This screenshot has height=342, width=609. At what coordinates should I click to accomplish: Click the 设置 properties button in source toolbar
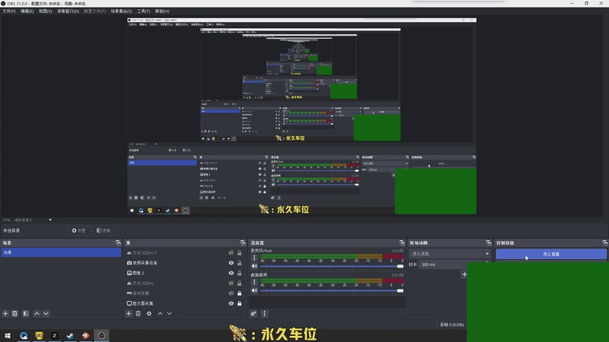[78, 230]
